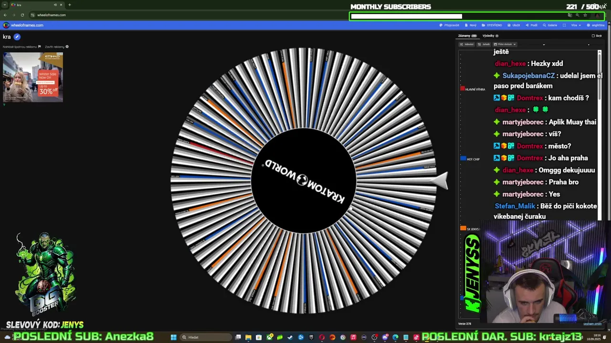611x343 pixels.
Task: Open Windows Start menu
Action: point(174,337)
